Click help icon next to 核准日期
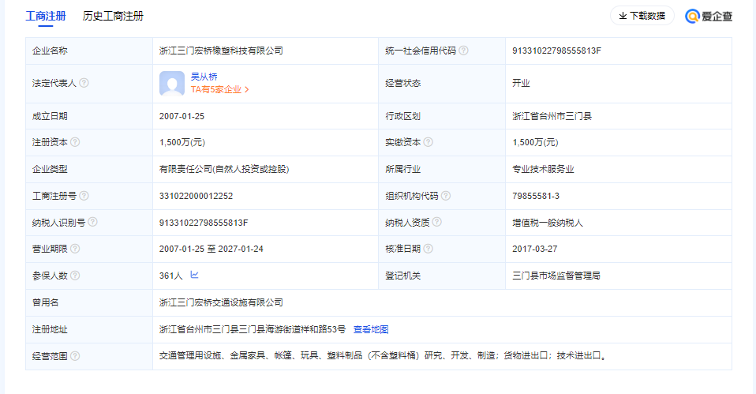This screenshot has height=394, width=756. [428, 249]
